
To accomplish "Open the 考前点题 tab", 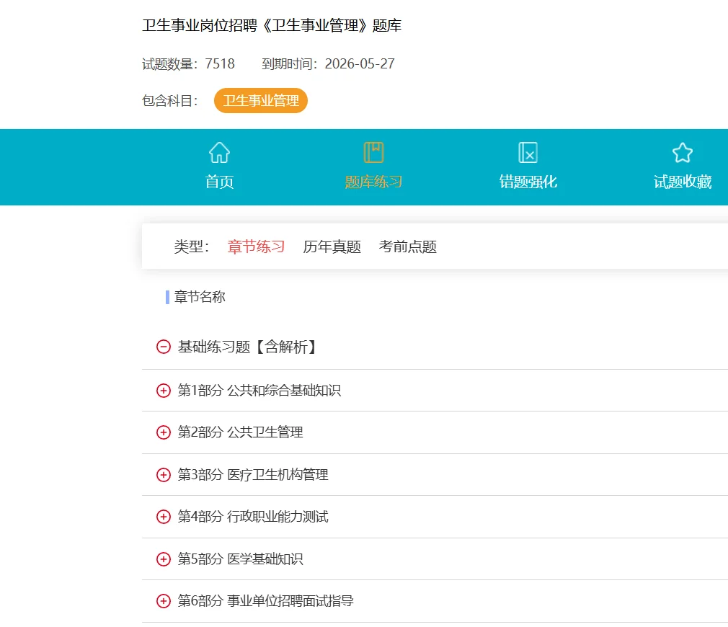I will 407,246.
